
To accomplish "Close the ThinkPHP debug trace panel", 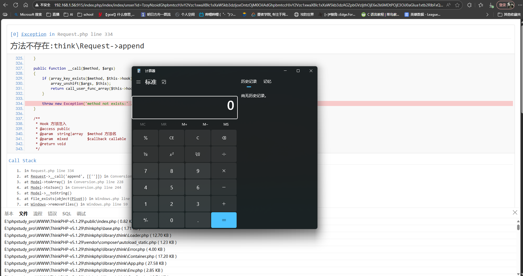I will (515, 213).
